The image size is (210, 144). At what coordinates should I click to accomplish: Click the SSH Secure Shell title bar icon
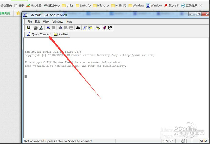pos(25,15)
